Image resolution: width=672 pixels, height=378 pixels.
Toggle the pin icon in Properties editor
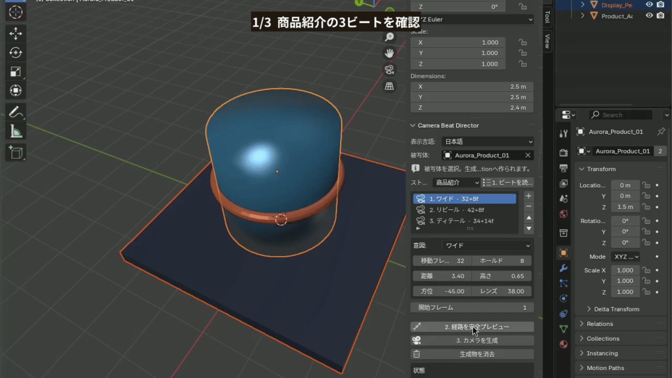661,131
